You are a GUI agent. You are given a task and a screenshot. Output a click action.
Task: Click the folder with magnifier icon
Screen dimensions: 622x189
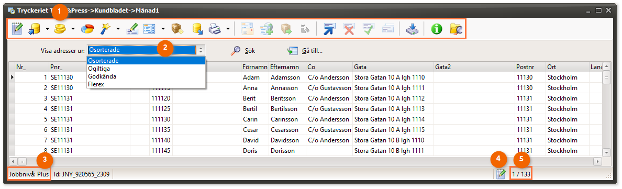(x=456, y=29)
